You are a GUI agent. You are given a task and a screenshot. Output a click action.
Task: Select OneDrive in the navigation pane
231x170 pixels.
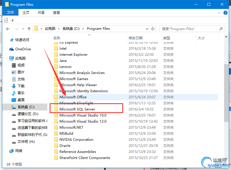20,49
